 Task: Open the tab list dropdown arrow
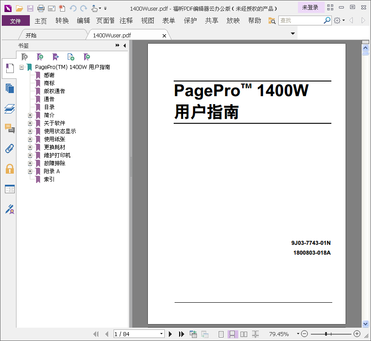293,33
